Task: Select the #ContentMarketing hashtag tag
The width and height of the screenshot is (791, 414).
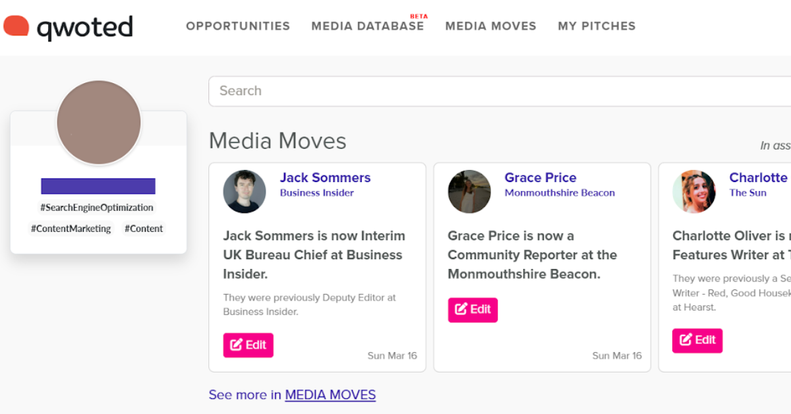Action: click(x=71, y=229)
